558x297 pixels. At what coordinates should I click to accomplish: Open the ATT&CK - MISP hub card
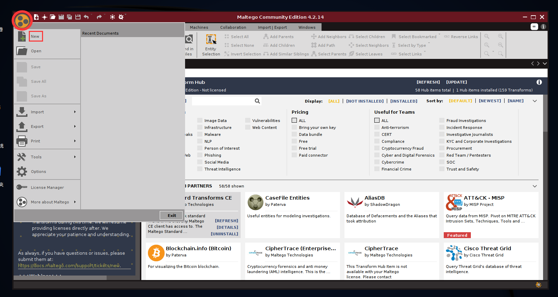tap(491, 215)
